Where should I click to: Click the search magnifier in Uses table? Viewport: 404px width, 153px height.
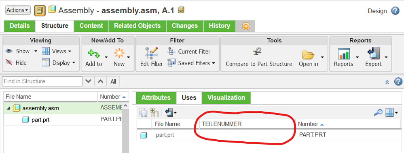tap(378, 112)
